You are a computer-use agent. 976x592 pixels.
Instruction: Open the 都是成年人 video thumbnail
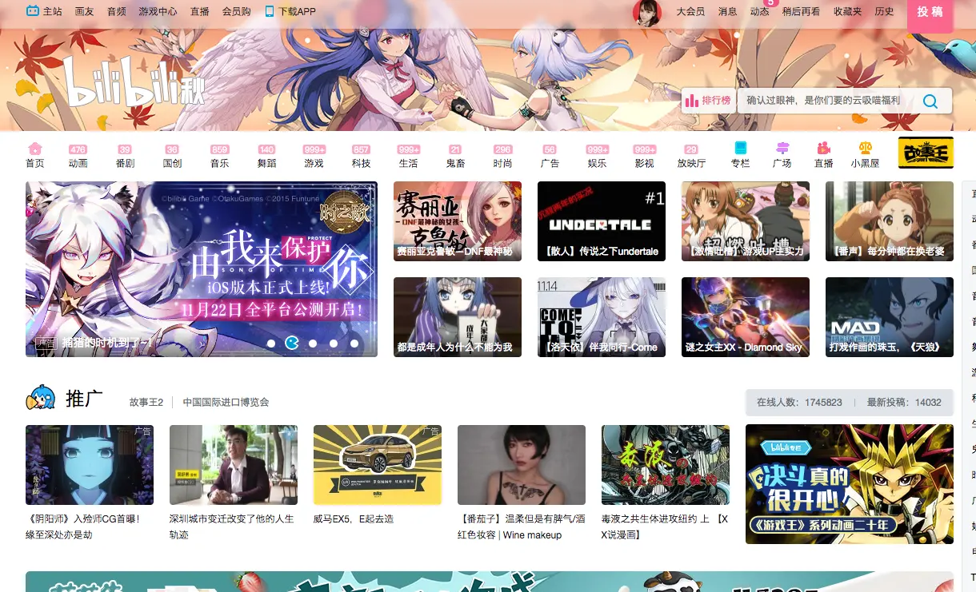(x=458, y=317)
